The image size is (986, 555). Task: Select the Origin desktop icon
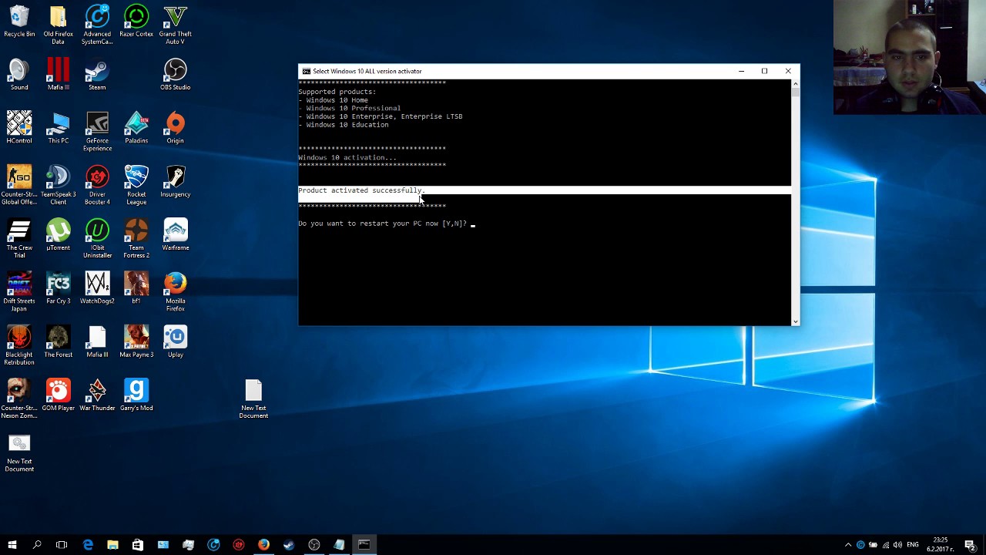click(x=175, y=128)
